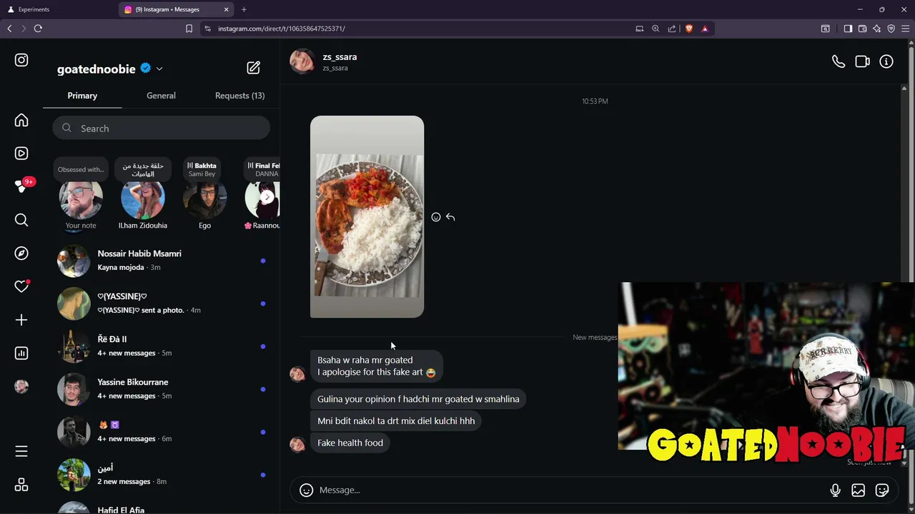Start a video call with zs_ssara
This screenshot has width=915, height=514.
(862, 62)
